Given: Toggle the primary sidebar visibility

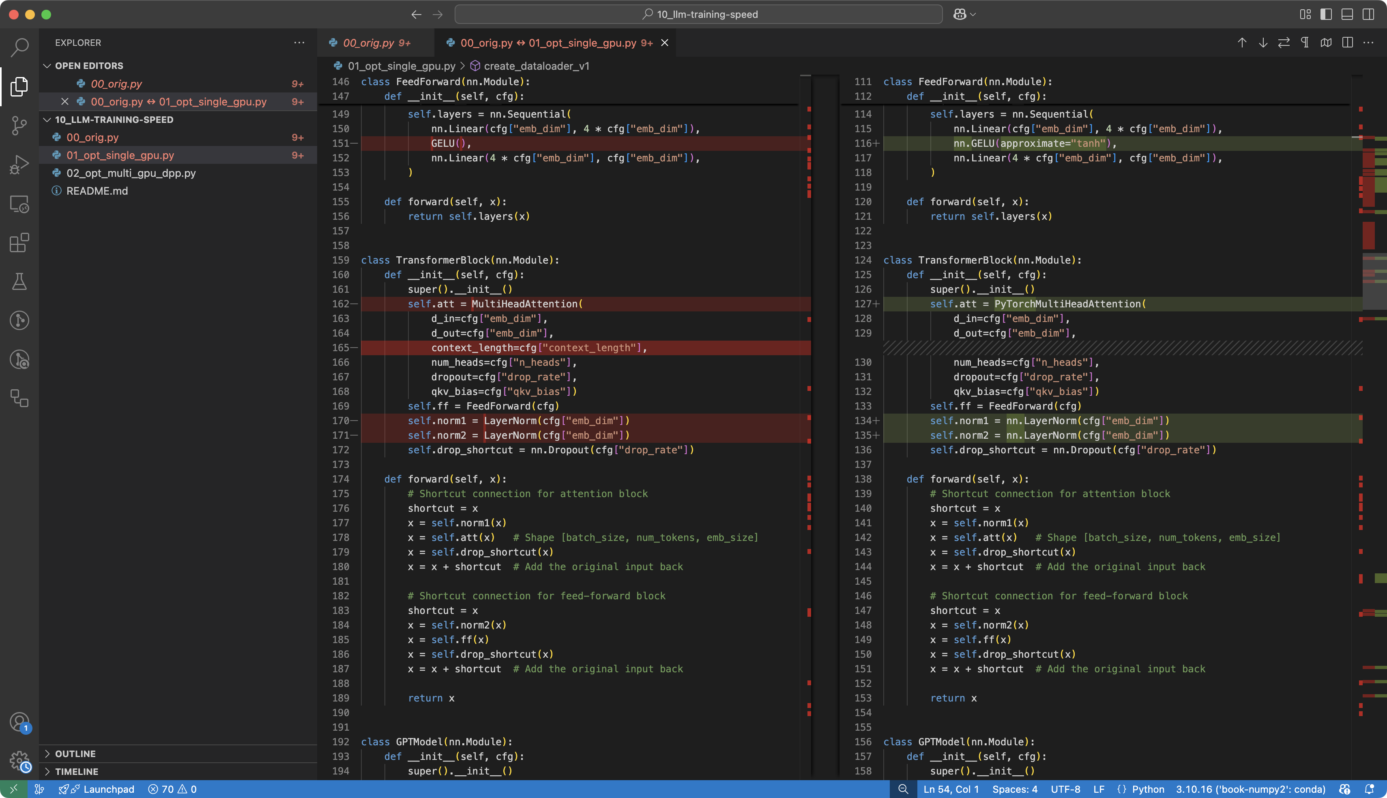Looking at the screenshot, I should tap(1327, 14).
